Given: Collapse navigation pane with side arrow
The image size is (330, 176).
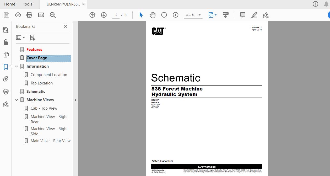Looking at the screenshot, I should [75, 100].
